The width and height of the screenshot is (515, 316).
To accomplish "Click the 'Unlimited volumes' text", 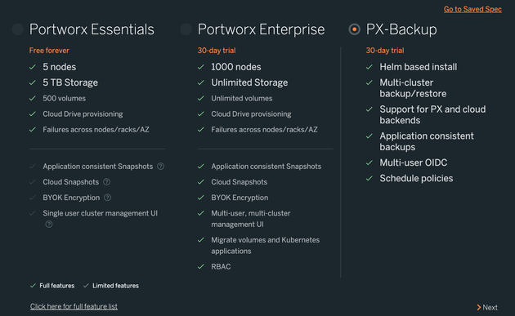I will pyautogui.click(x=242, y=99).
